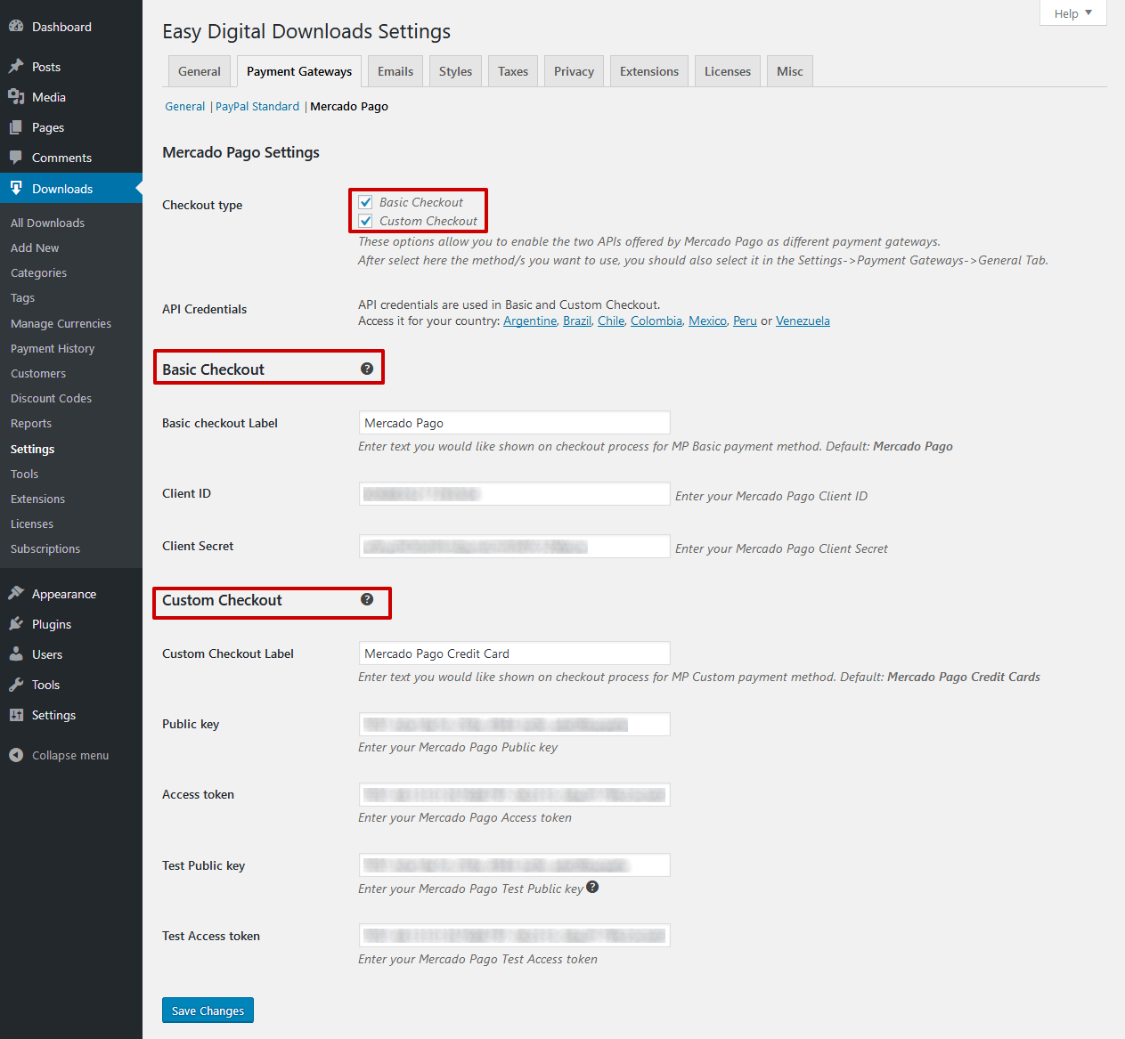1125x1039 pixels.
Task: Switch to the General settings tab
Action: point(200,71)
